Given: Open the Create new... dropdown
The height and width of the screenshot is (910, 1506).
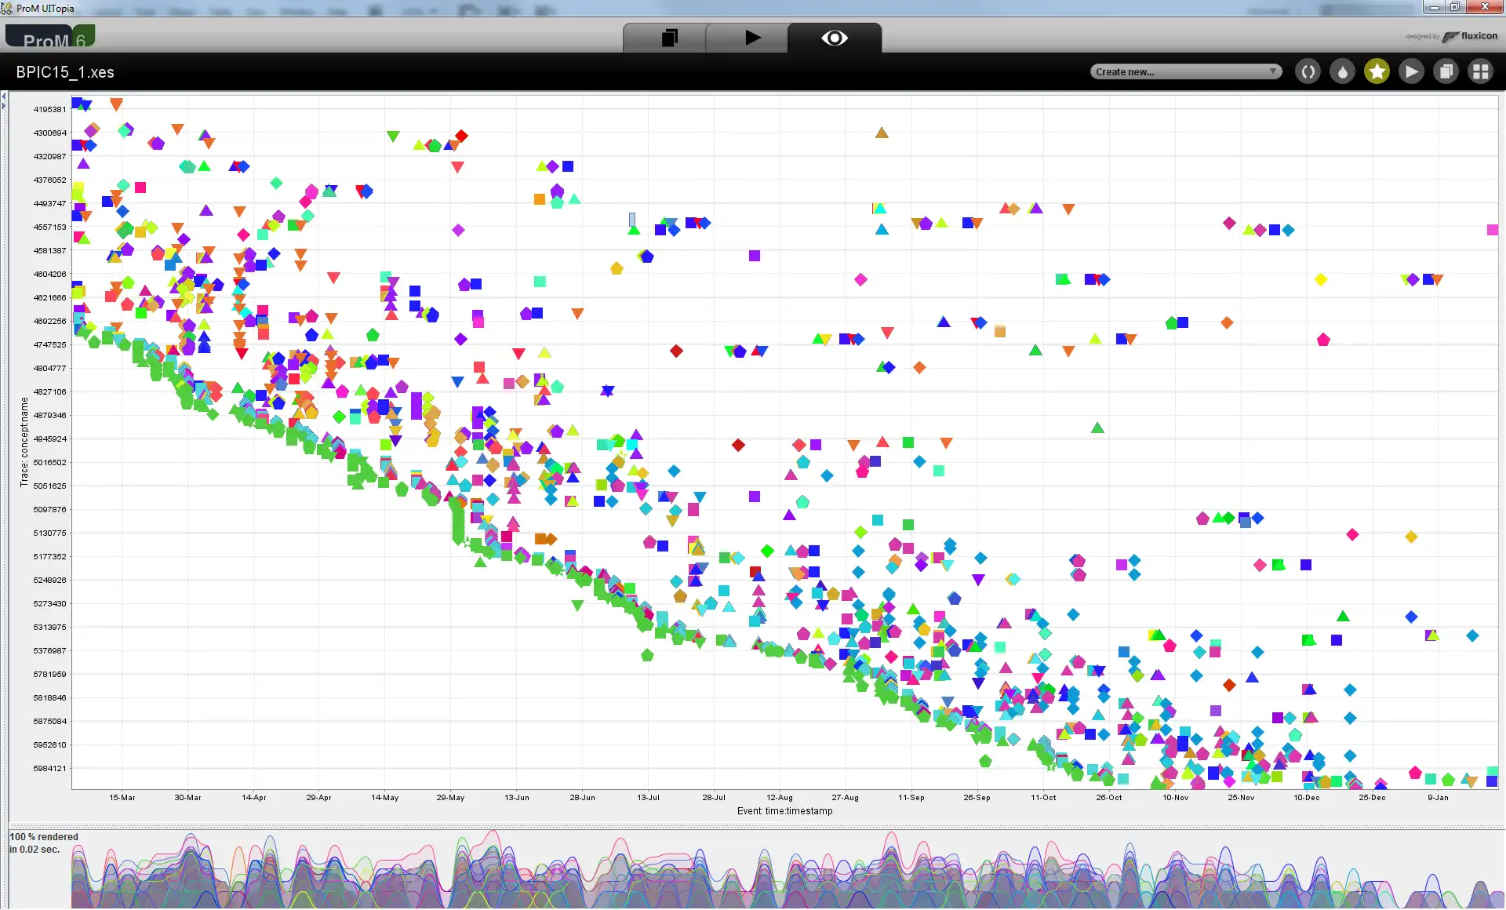Looking at the screenshot, I should [1180, 71].
